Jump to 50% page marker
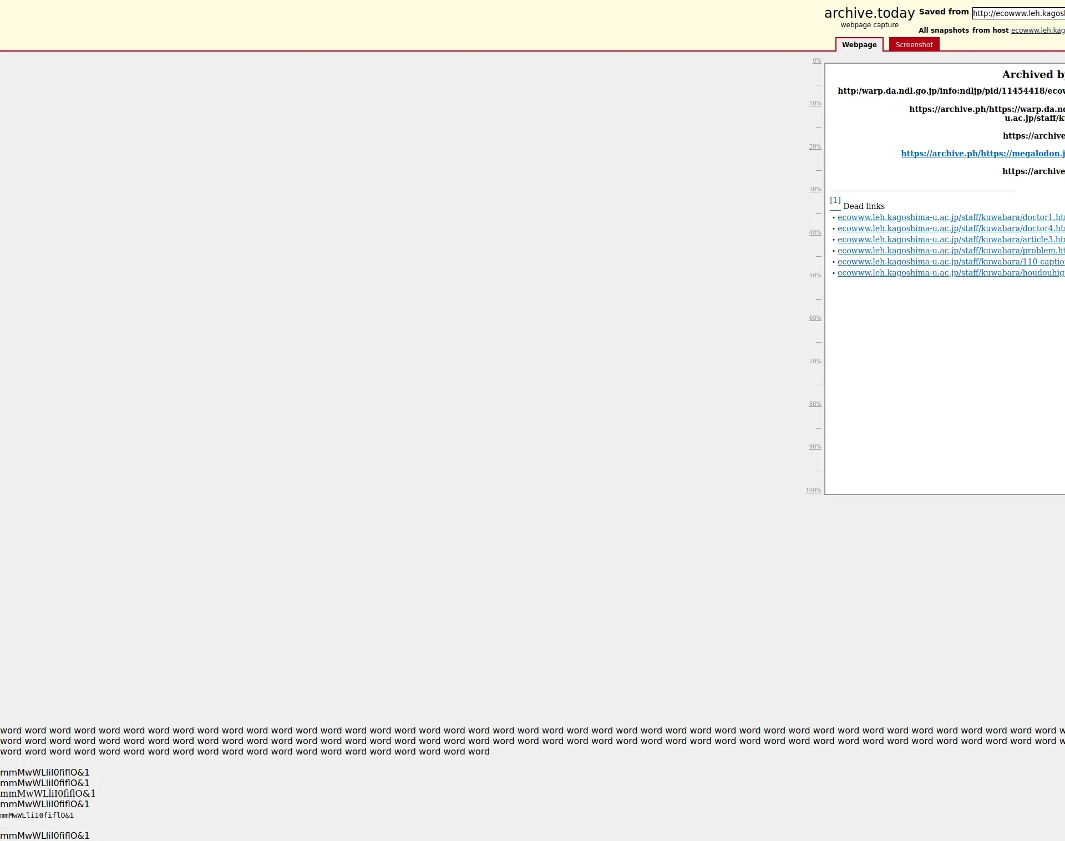 tap(815, 276)
